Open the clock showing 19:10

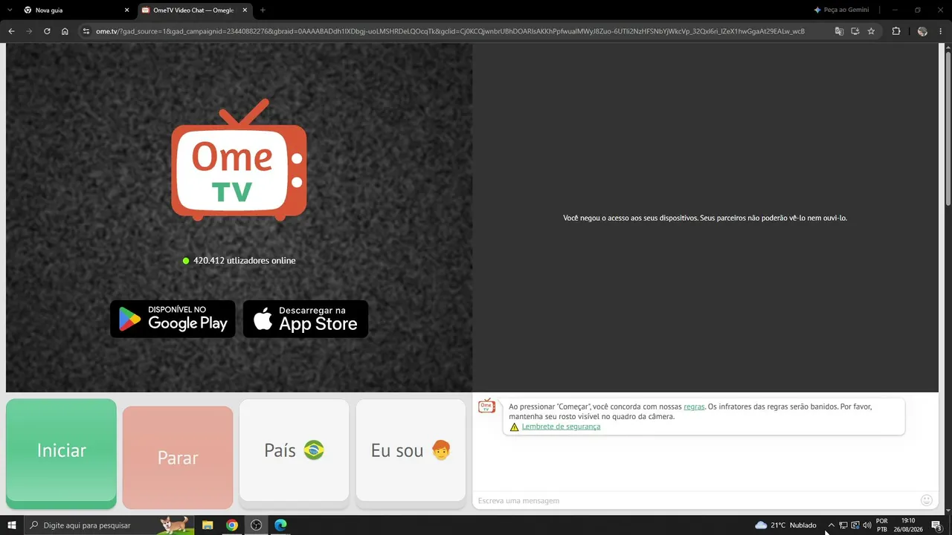[x=908, y=525]
